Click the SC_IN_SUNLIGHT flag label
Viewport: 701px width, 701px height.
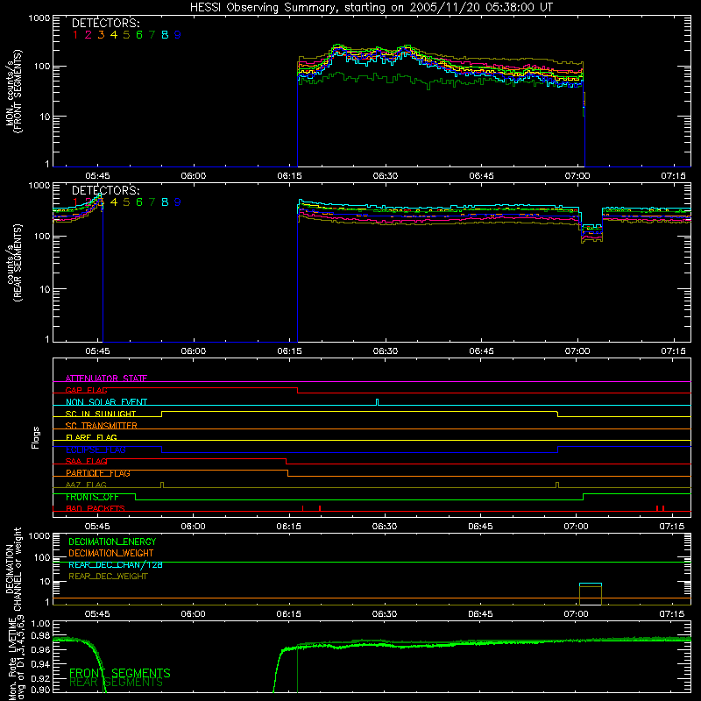pos(101,414)
